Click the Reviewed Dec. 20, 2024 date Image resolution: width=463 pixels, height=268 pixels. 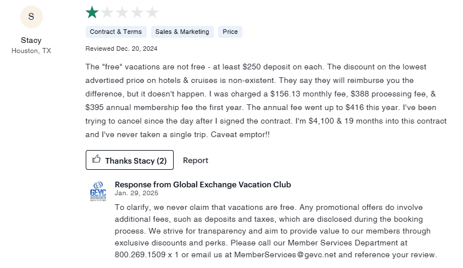click(121, 49)
